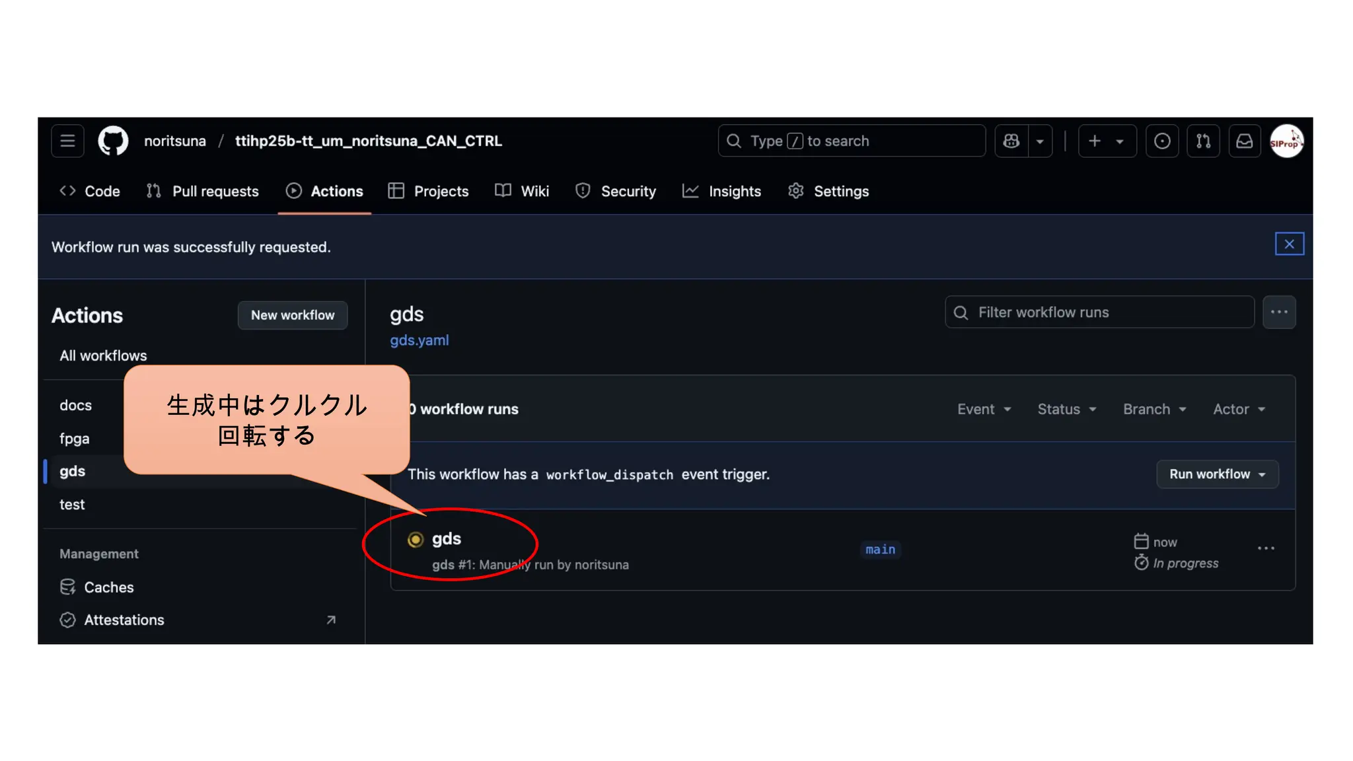Open the issues icon in header
The width and height of the screenshot is (1353, 761).
(1162, 141)
